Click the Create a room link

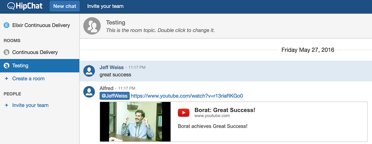pyautogui.click(x=29, y=79)
